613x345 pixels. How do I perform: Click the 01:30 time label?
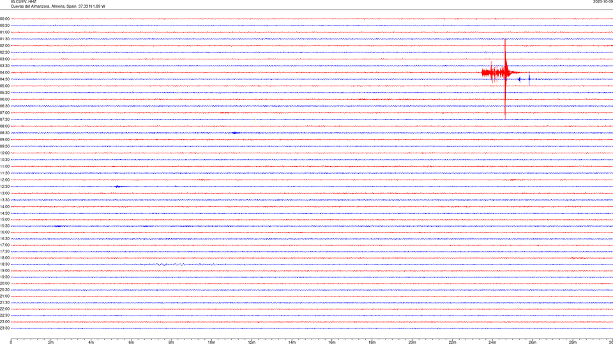click(x=4, y=39)
